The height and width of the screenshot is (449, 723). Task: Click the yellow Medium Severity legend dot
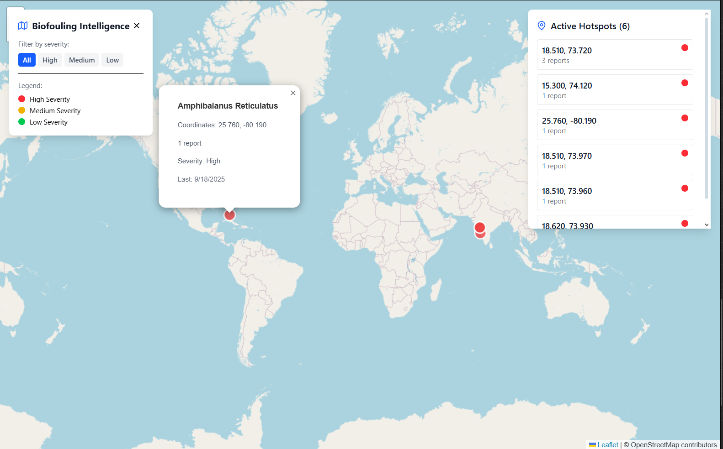(x=21, y=110)
